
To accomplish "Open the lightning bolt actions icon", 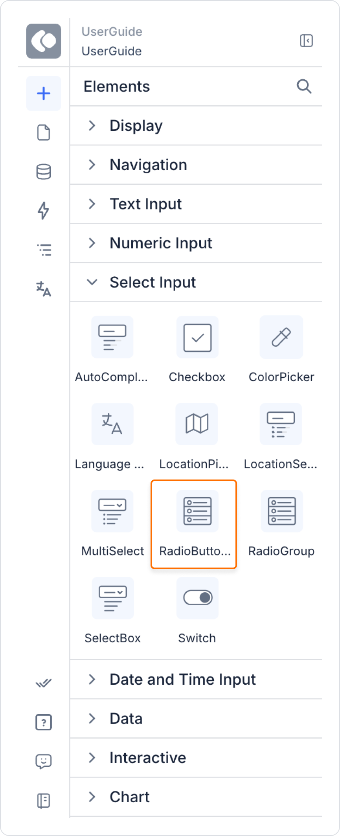I will [x=44, y=211].
